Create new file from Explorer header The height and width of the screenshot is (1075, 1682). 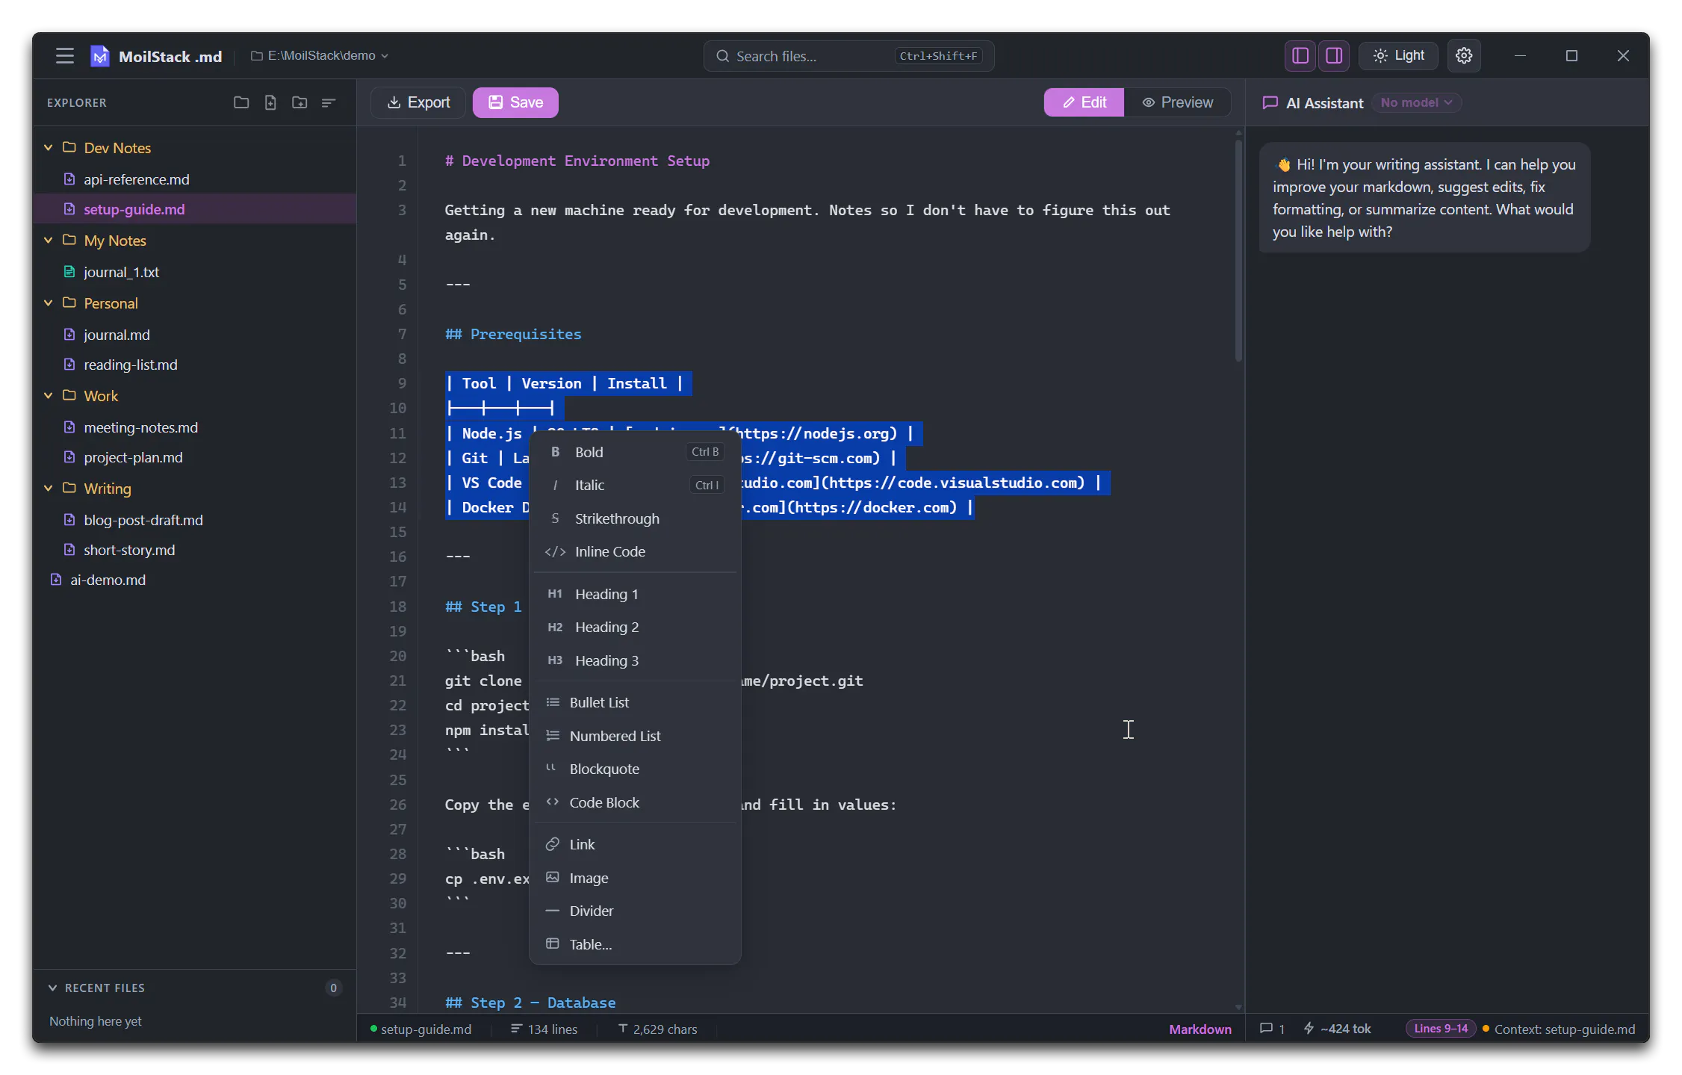coord(270,102)
